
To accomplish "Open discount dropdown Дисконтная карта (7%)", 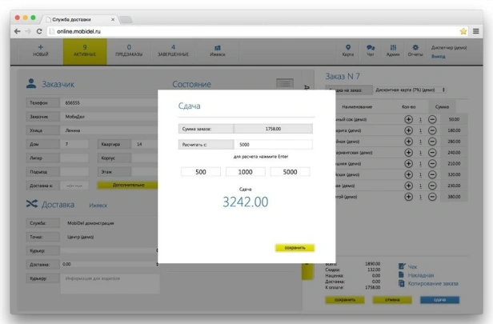I will point(410,90).
